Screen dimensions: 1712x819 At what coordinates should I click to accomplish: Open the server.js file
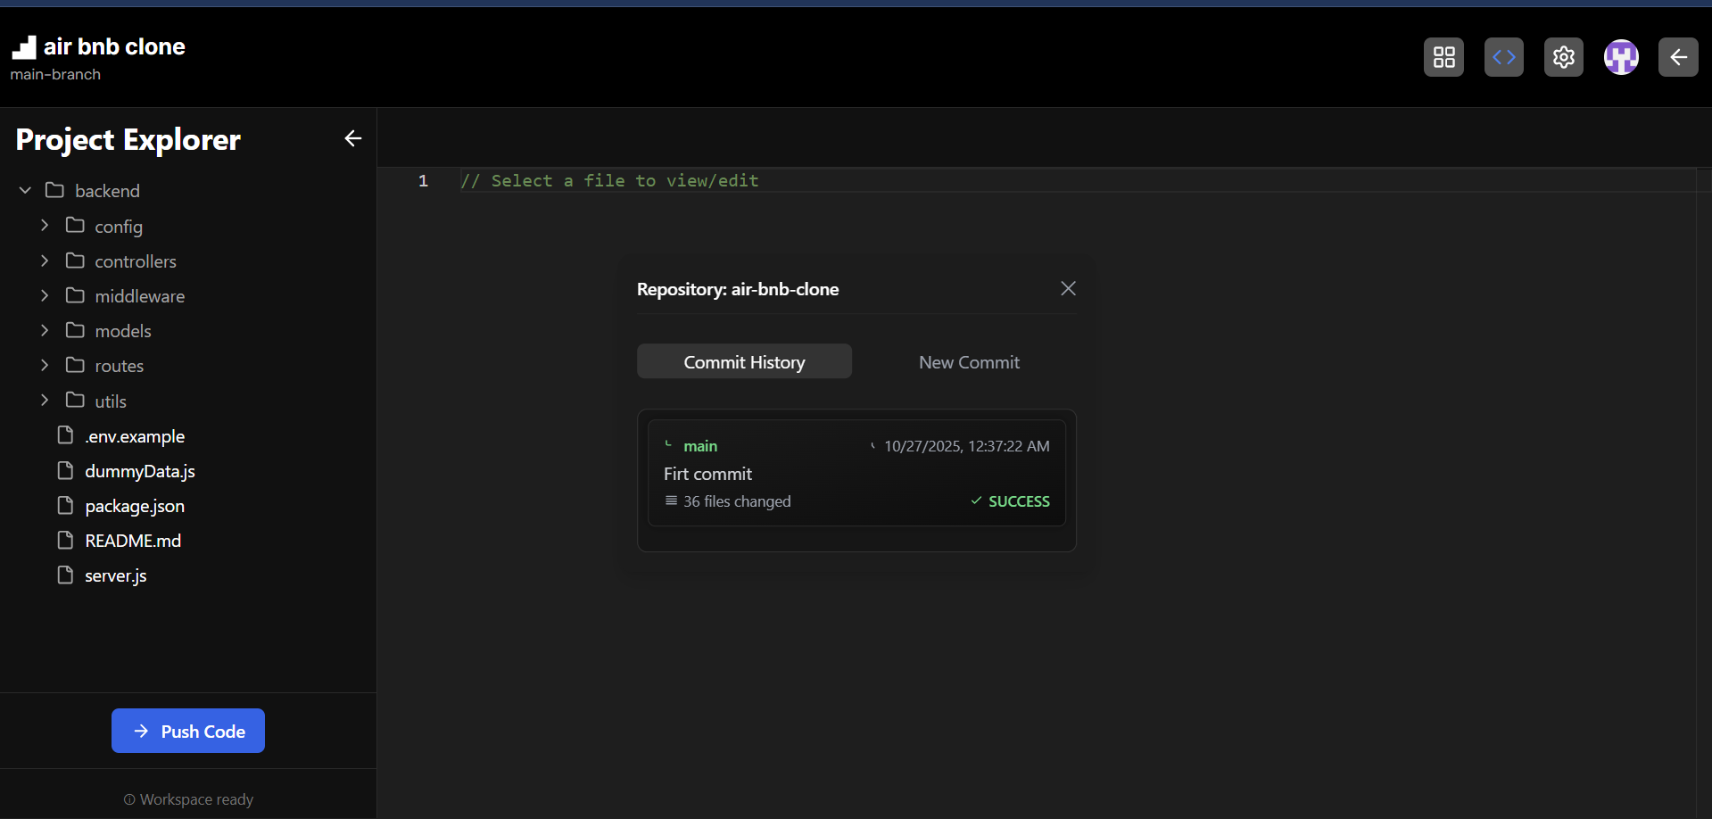coord(116,575)
